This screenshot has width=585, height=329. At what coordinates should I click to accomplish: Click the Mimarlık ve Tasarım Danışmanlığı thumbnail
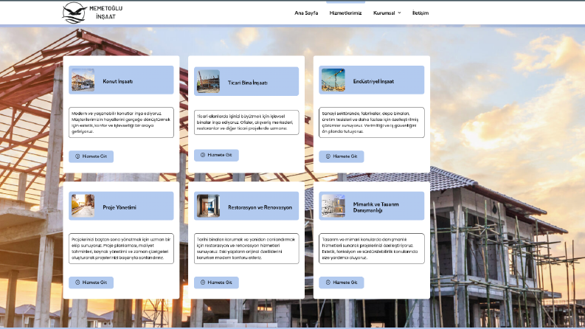pyautogui.click(x=333, y=206)
